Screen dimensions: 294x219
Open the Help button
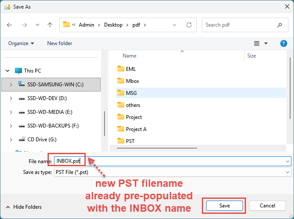click(x=284, y=43)
